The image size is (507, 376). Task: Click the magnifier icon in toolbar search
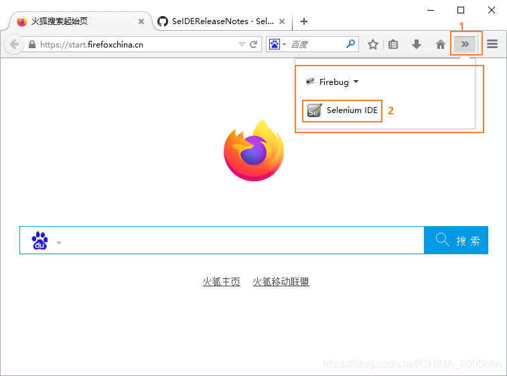click(350, 44)
